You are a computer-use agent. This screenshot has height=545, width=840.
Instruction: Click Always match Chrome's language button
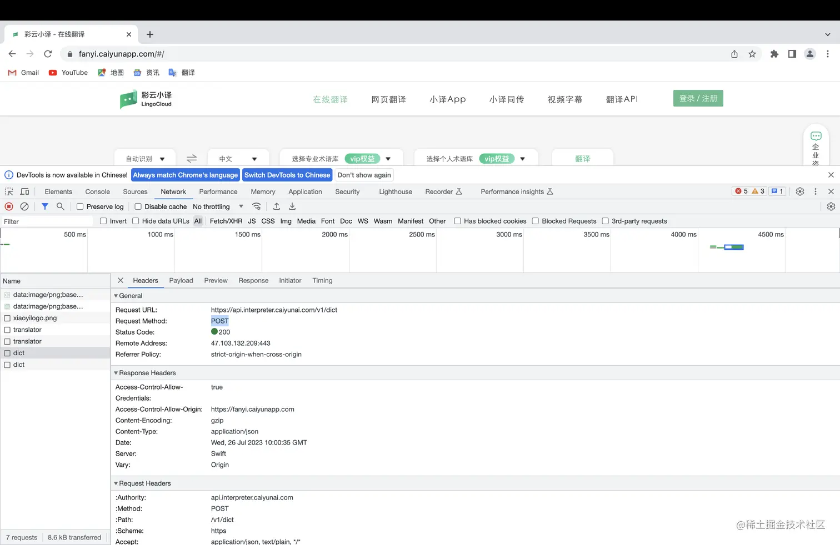coord(186,175)
